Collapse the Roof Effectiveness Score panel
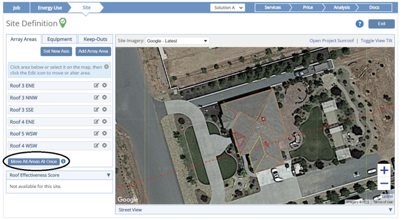 click(x=108, y=175)
